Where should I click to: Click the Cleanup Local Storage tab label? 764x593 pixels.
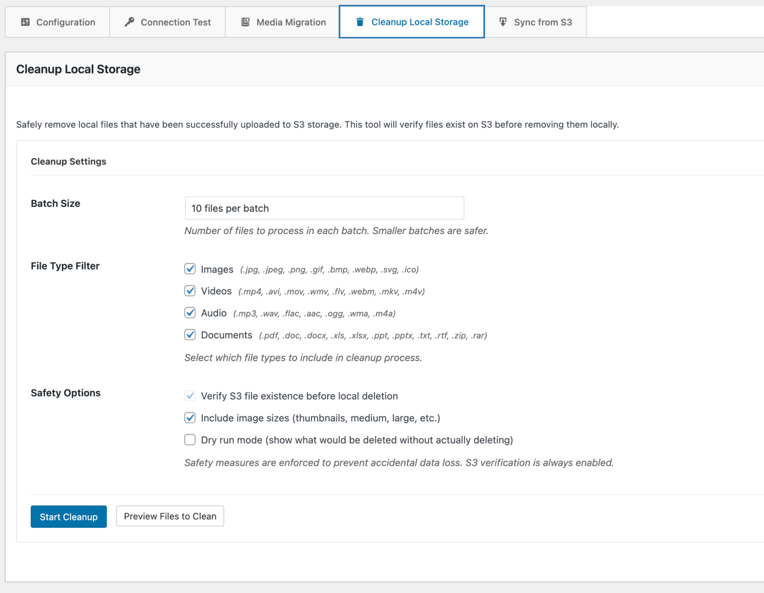click(x=420, y=22)
